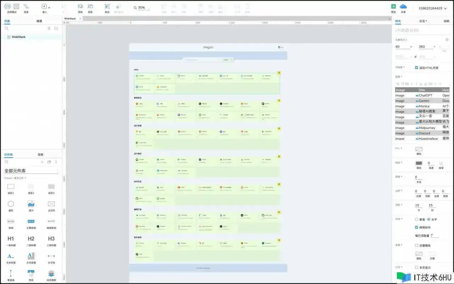
Task: Uncheck the 适应HTML内容 checkbox
Action: pos(416,68)
